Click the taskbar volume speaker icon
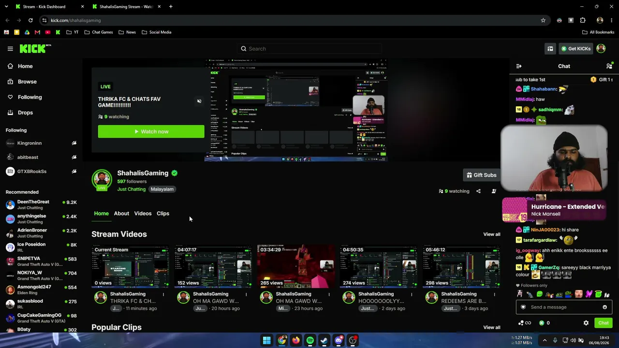Image resolution: width=619 pixels, height=348 pixels. [573, 340]
